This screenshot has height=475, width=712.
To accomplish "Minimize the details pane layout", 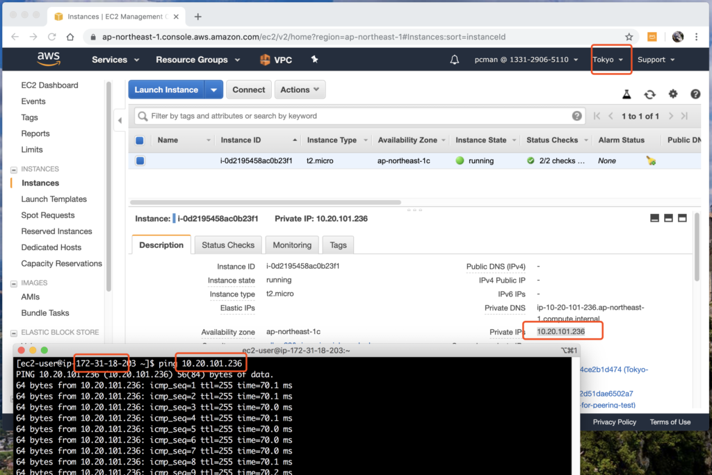I will tap(654, 218).
